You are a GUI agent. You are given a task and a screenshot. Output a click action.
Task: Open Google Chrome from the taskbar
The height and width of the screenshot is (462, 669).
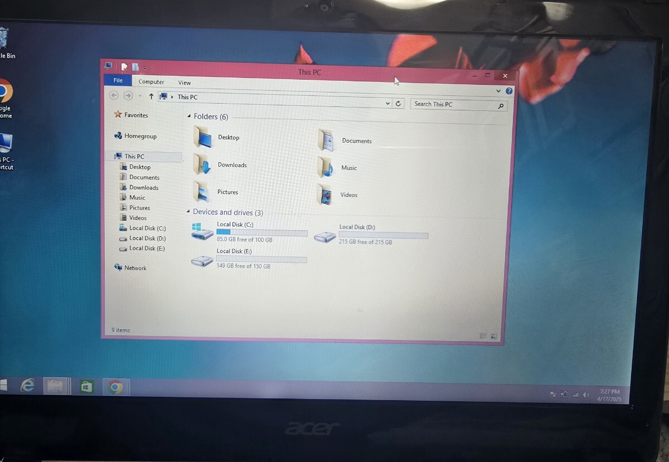coord(115,387)
